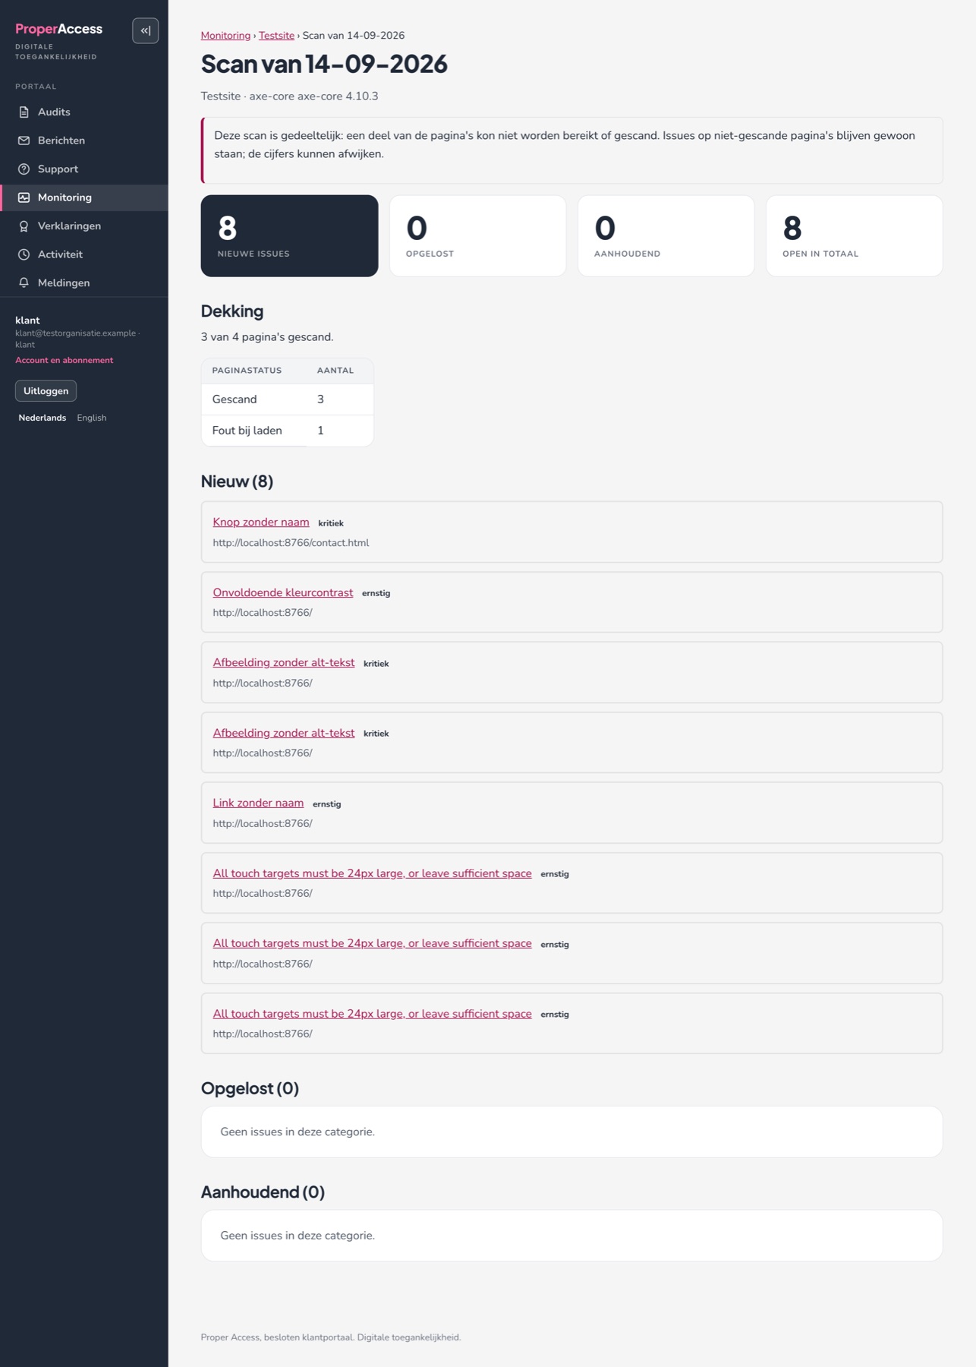Viewport: 976px width, 1367px height.
Task: Click the Nieuw (8) heading
Action: [237, 481]
